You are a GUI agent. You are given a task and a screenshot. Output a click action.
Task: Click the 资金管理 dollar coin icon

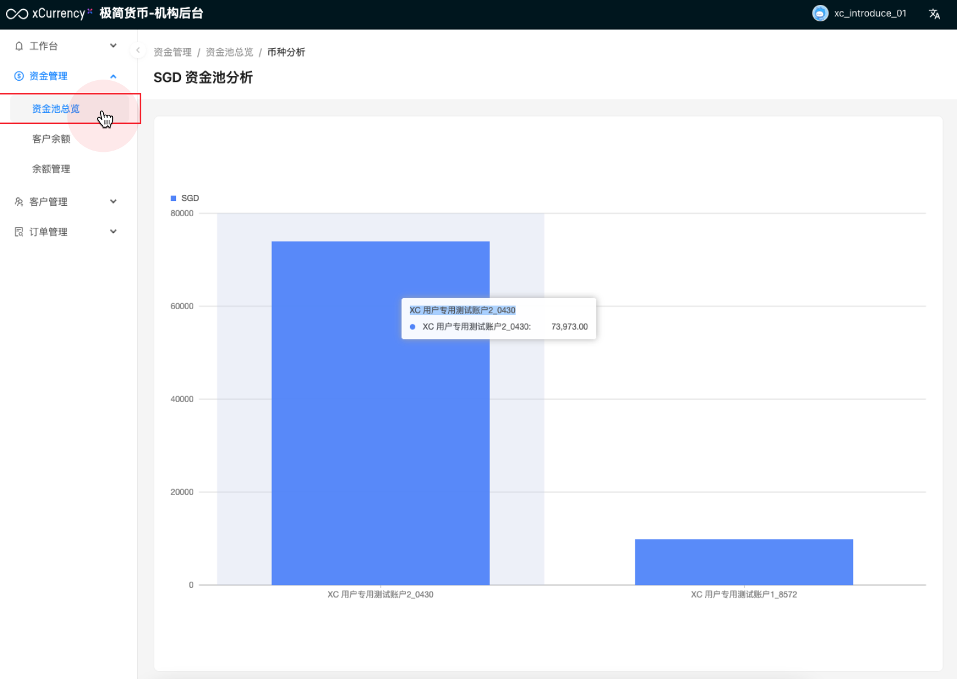19,76
